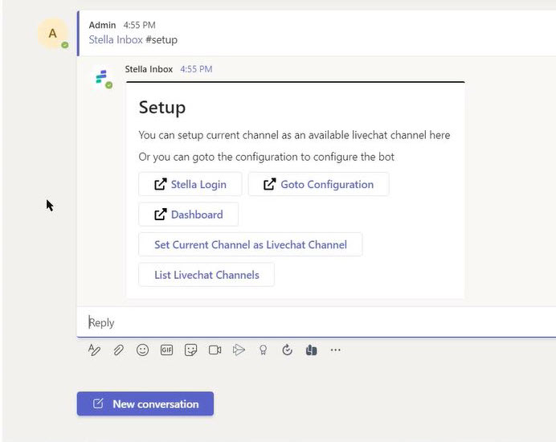Click the Setup card heading
This screenshot has width=556, height=442.
[x=162, y=108]
